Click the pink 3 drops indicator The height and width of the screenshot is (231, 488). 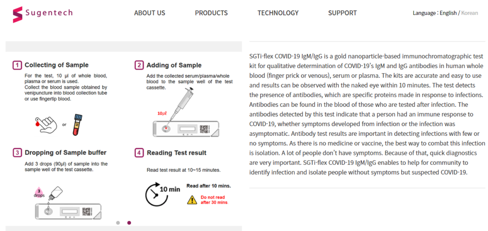click(x=40, y=193)
